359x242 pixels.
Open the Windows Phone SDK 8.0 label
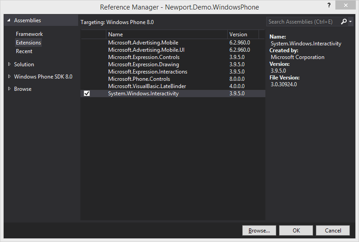click(43, 76)
